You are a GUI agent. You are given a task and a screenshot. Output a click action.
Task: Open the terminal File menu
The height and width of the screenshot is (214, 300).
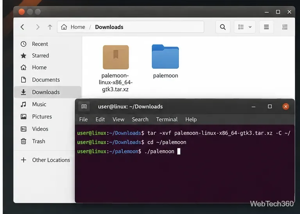(84, 119)
